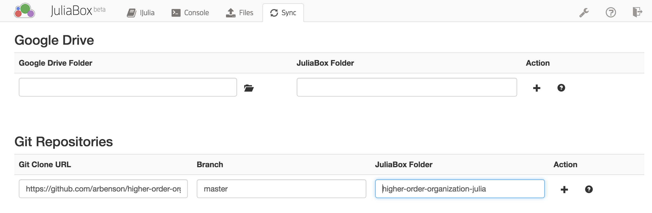Switch to the Console tab
The image size is (652, 213).
(x=190, y=13)
